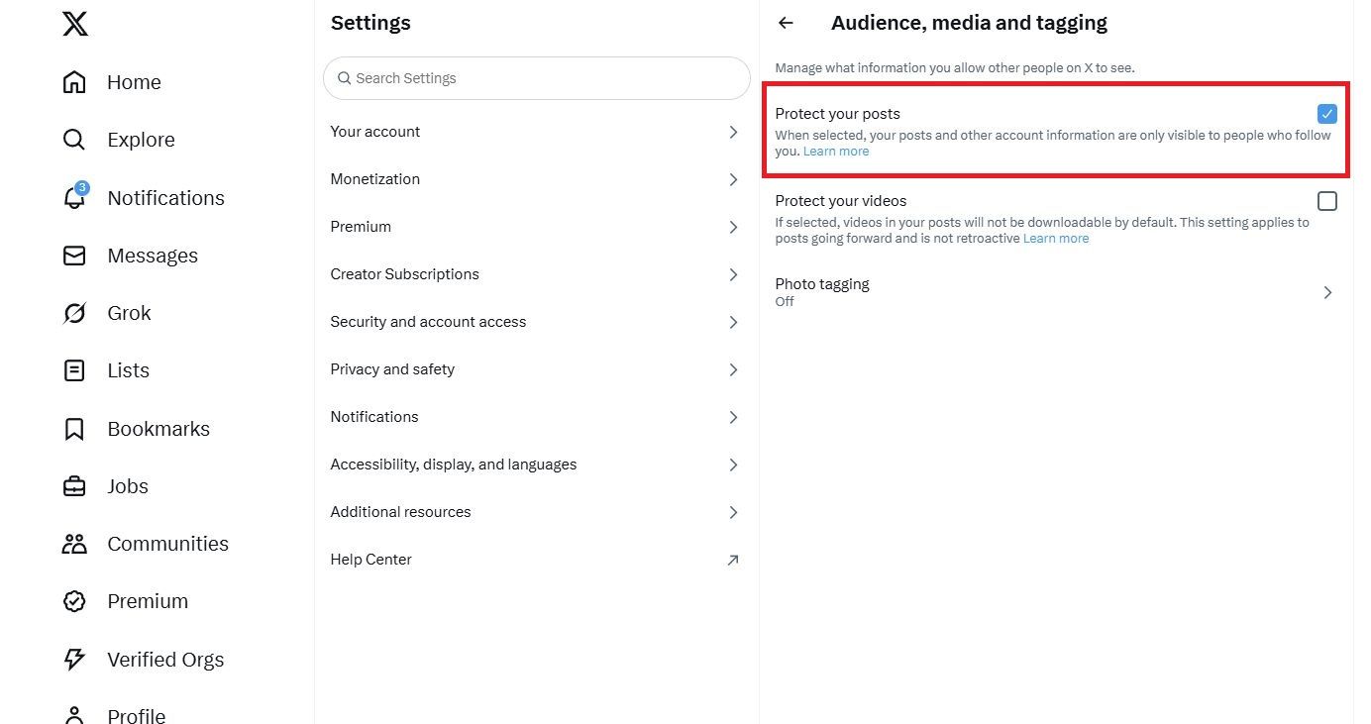
Task: Click the Lists icon
Action: (x=74, y=370)
